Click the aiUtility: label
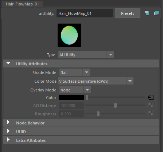 point(47,13)
